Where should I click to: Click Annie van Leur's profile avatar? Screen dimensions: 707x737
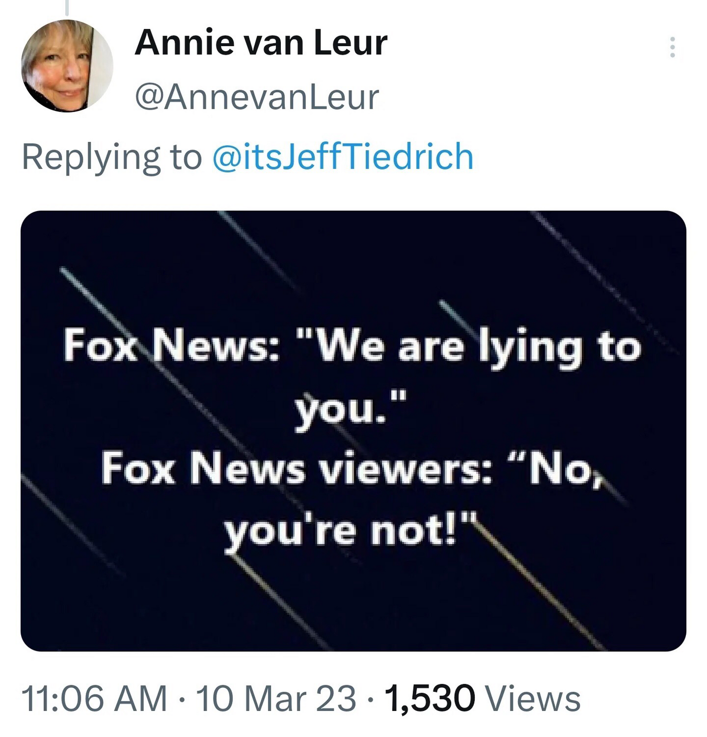[x=67, y=66]
